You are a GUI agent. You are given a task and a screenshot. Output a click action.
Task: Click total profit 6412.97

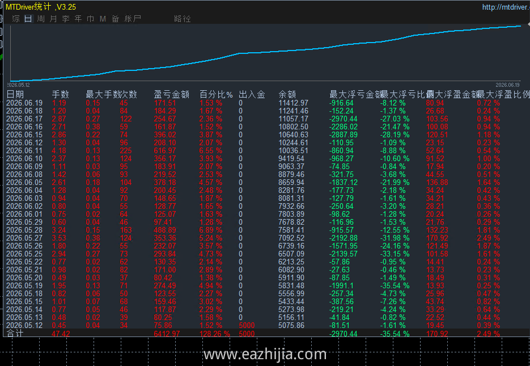tap(167, 334)
